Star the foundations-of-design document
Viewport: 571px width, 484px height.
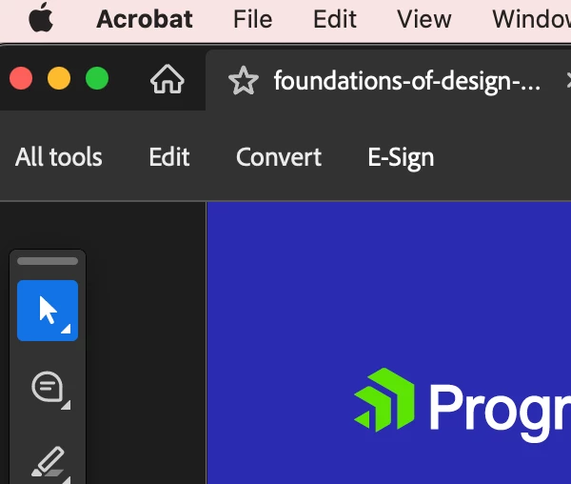(244, 80)
